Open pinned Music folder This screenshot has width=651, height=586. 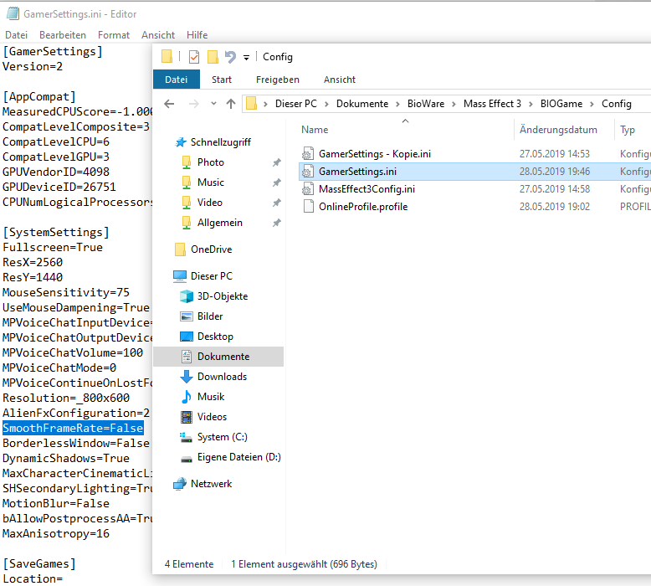click(x=211, y=182)
